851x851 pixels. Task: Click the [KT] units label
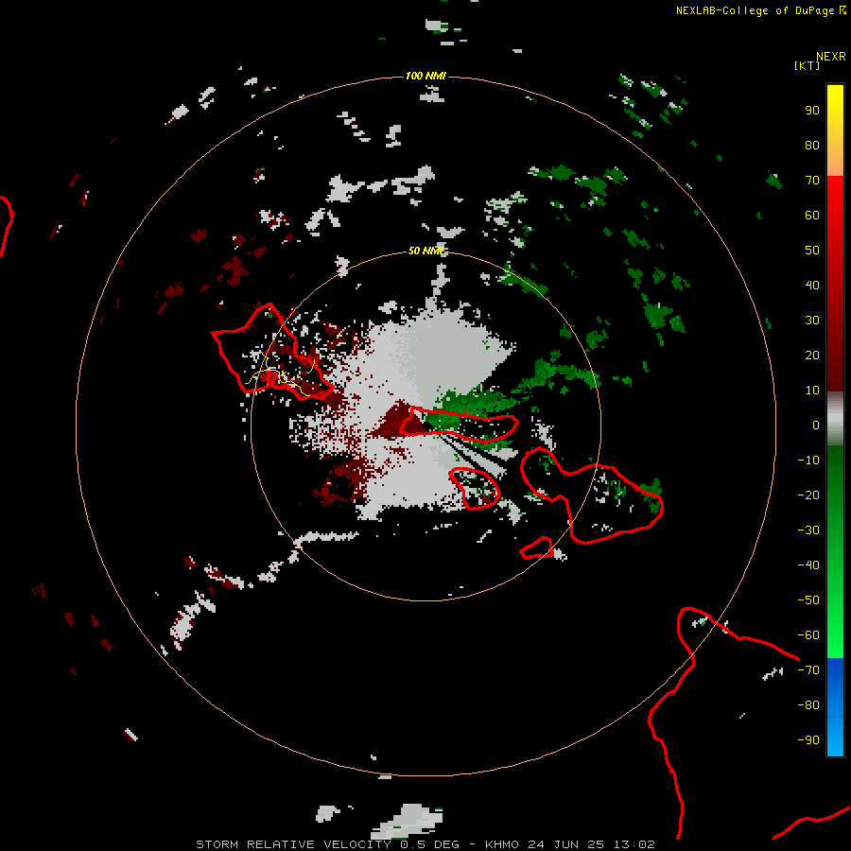tap(808, 65)
